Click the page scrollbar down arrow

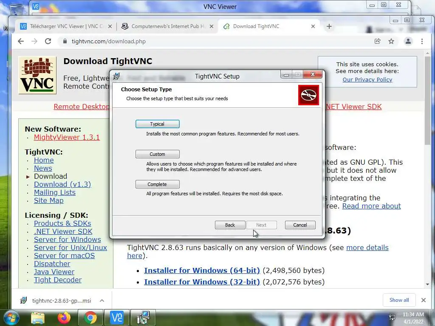coord(427,284)
